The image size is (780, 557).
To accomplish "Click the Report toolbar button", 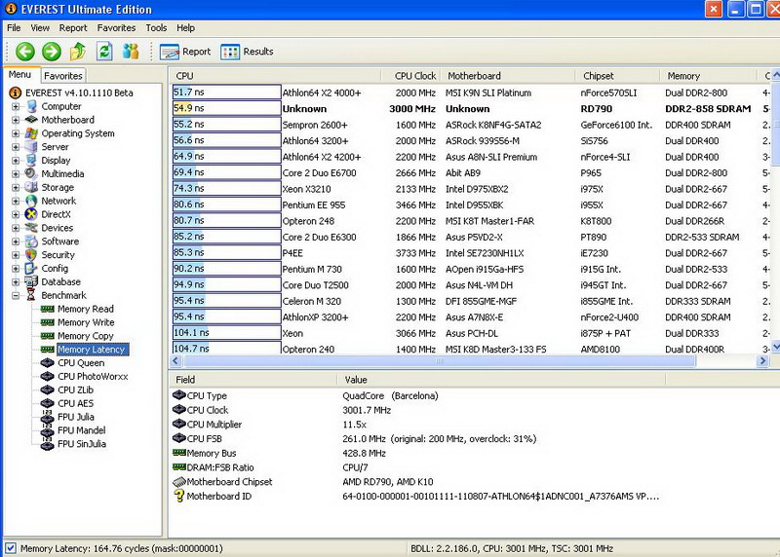I will click(185, 52).
